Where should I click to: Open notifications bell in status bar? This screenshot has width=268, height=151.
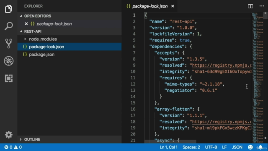pos(260,147)
